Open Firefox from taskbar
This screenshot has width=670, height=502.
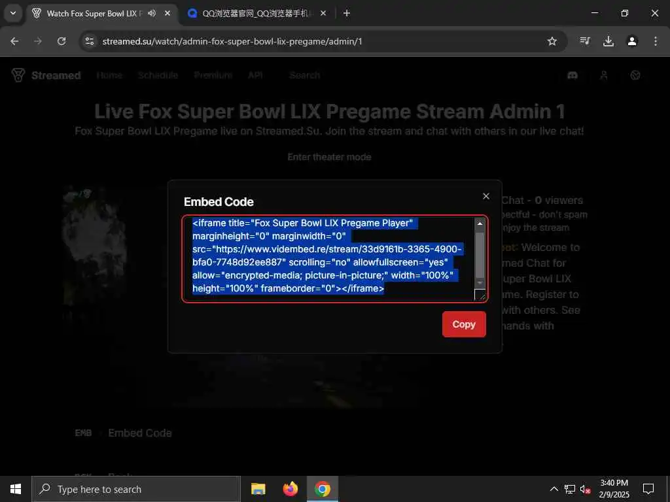tap(290, 489)
